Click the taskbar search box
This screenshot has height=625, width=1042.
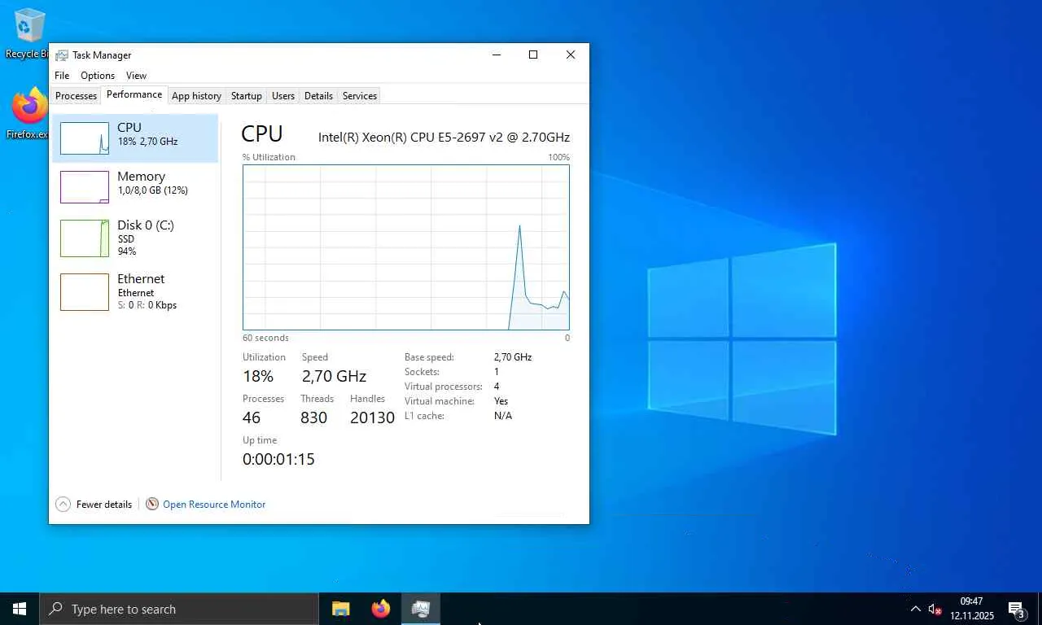point(178,609)
